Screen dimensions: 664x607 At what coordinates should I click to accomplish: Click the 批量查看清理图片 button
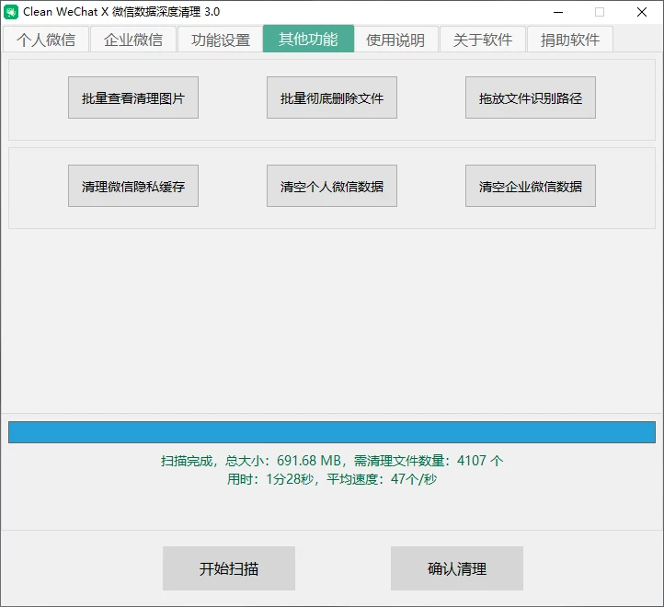coord(133,98)
